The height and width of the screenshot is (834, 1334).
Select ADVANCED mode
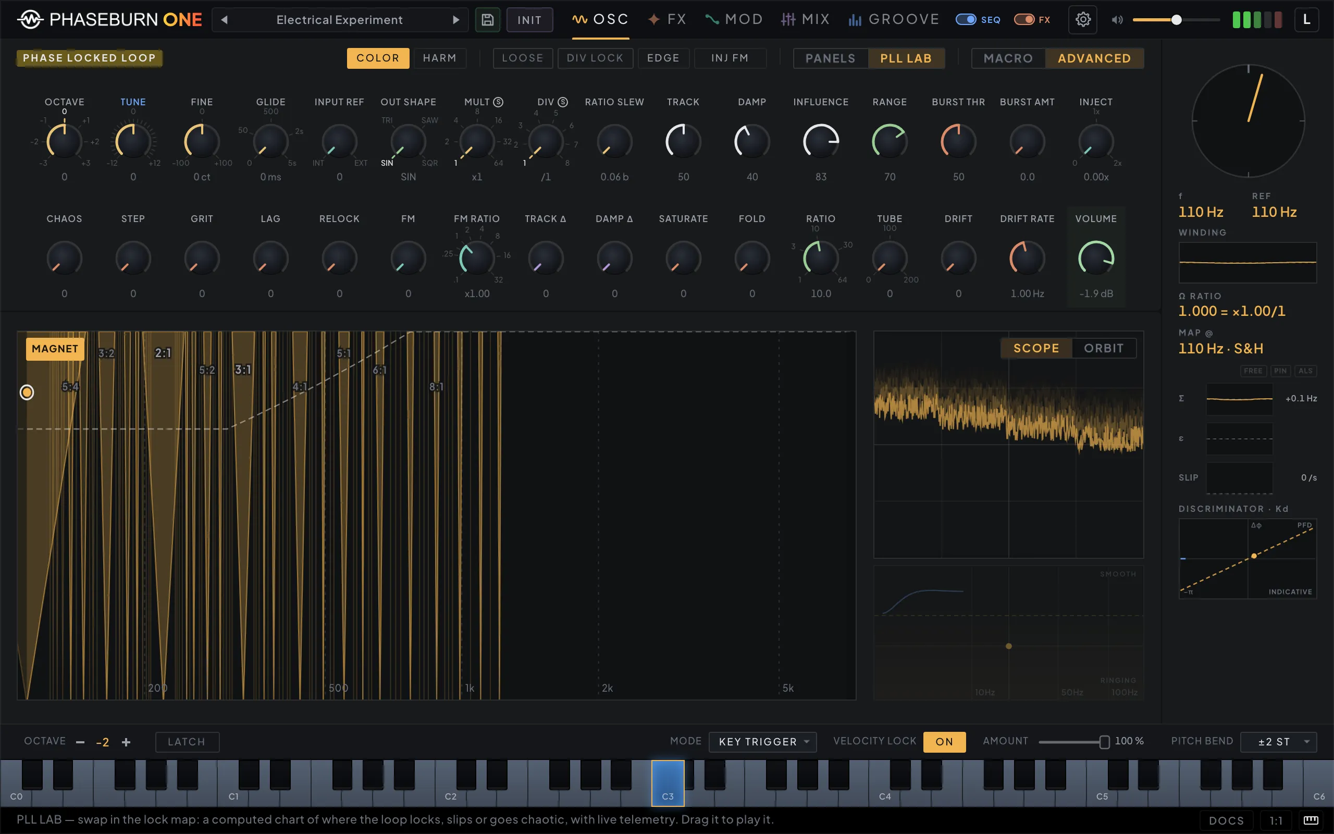click(1094, 58)
